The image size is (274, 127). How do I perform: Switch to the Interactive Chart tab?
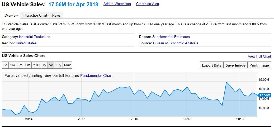click(35, 15)
